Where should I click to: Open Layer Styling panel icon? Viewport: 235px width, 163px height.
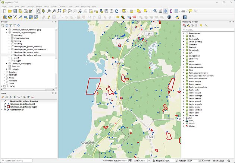(3, 97)
